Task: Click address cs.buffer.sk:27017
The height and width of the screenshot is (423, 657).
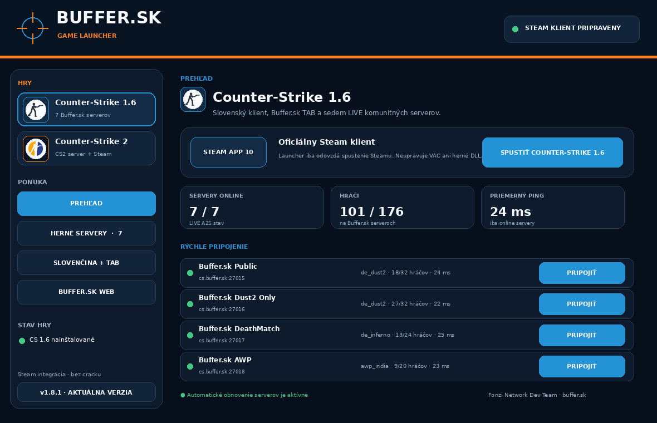Action: (222, 341)
